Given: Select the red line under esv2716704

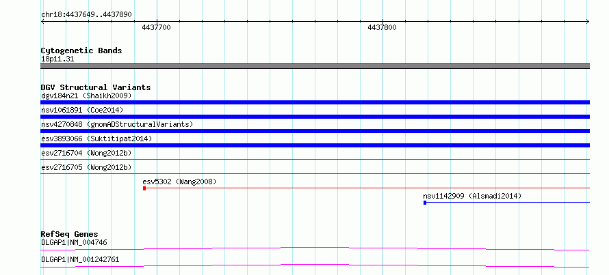Looking at the screenshot, I should pos(315,159).
